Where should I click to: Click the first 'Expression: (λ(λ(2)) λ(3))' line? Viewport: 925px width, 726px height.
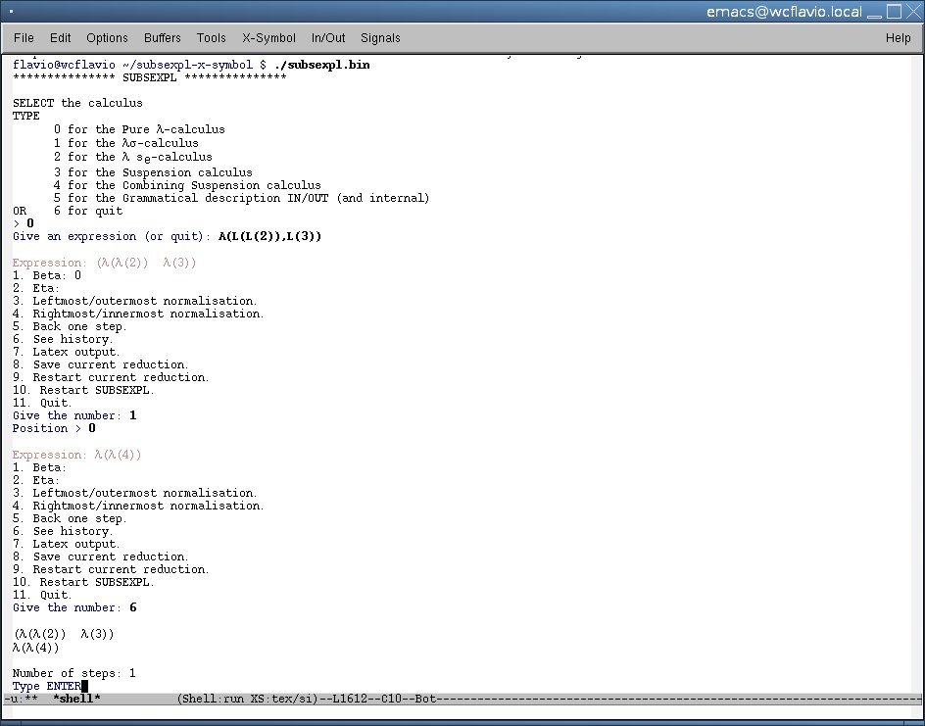(105, 263)
